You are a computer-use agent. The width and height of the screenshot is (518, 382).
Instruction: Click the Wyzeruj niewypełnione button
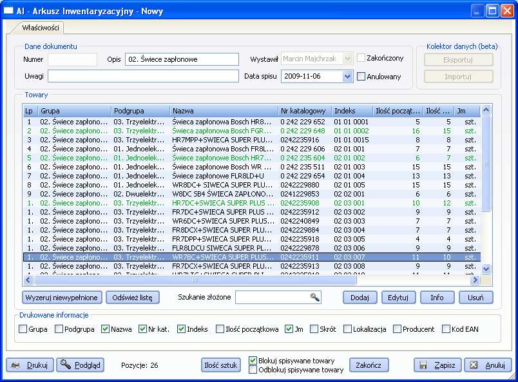point(62,298)
